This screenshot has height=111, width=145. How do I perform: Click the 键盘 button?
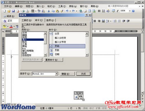(x=67, y=74)
